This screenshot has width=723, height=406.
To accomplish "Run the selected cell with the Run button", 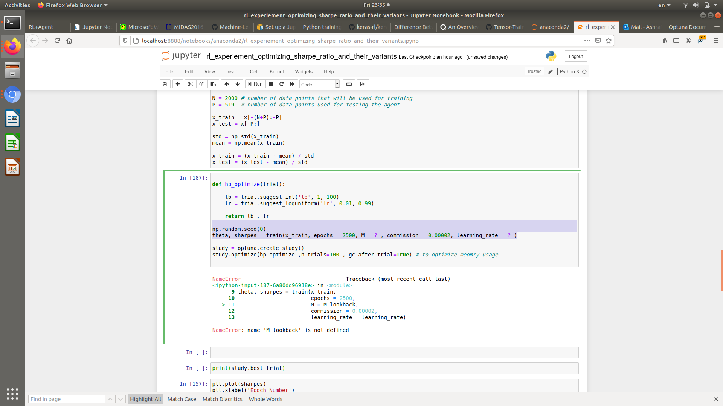I will (x=255, y=84).
